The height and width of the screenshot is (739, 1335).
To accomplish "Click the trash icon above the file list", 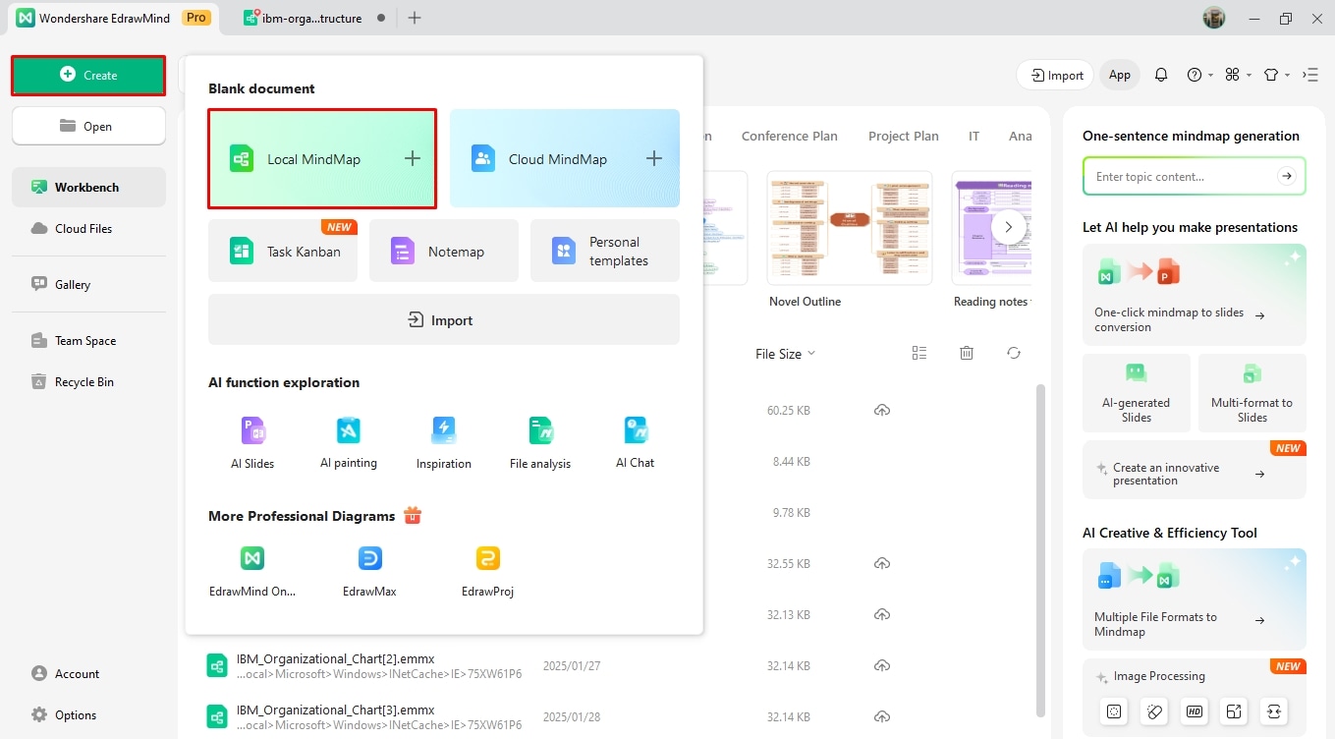I will (967, 353).
